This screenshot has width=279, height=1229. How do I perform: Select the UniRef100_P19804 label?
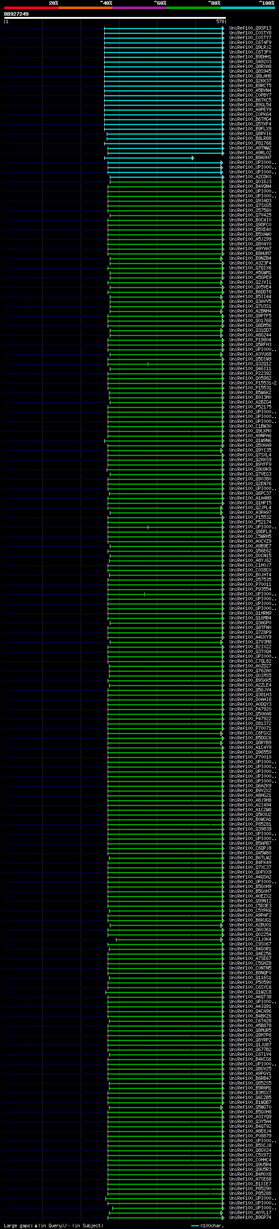pos(250,340)
